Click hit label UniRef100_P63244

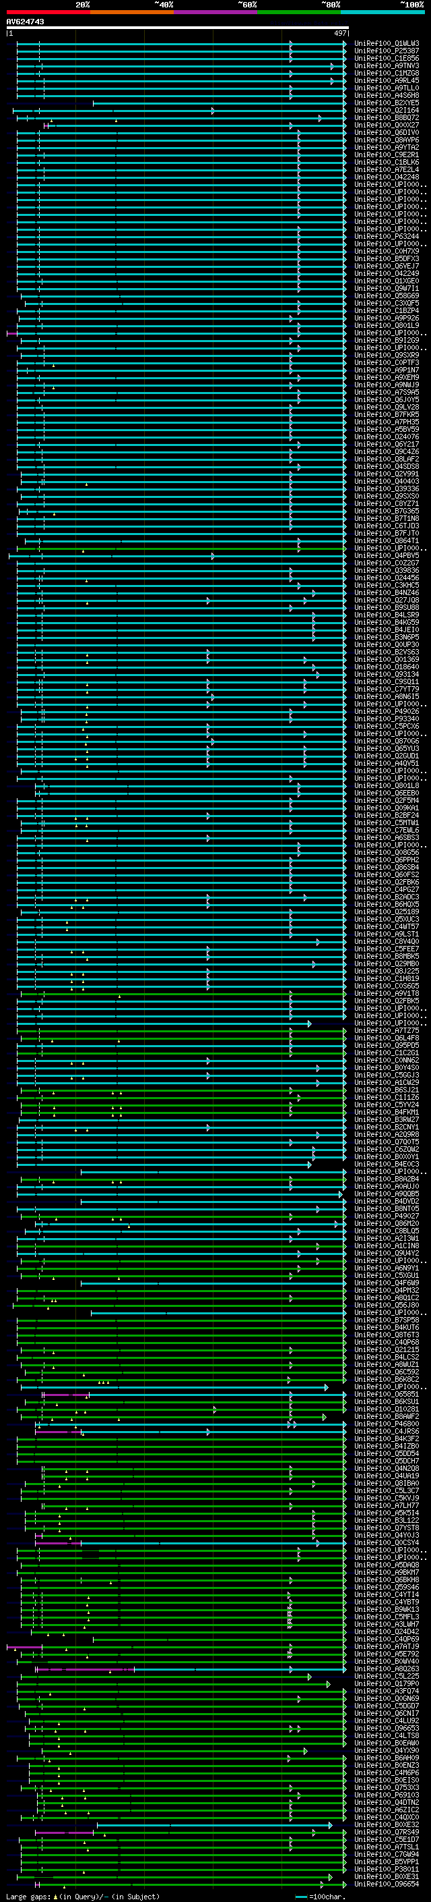pos(387,236)
